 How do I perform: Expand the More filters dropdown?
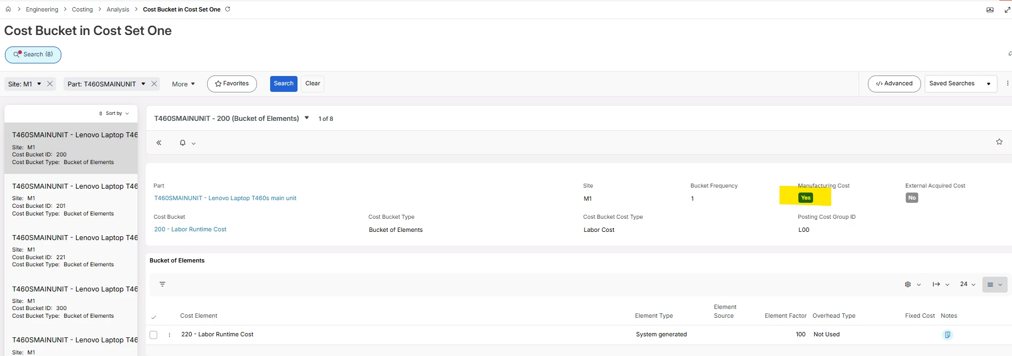184,84
